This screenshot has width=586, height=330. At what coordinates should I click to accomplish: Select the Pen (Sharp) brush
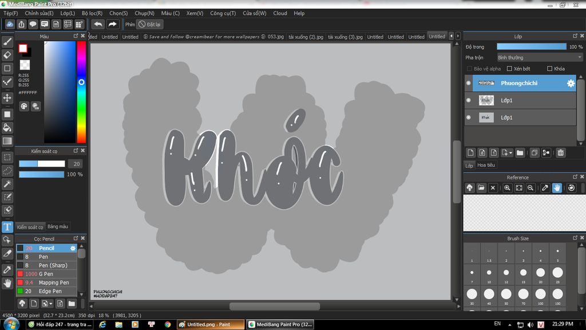tap(46, 265)
